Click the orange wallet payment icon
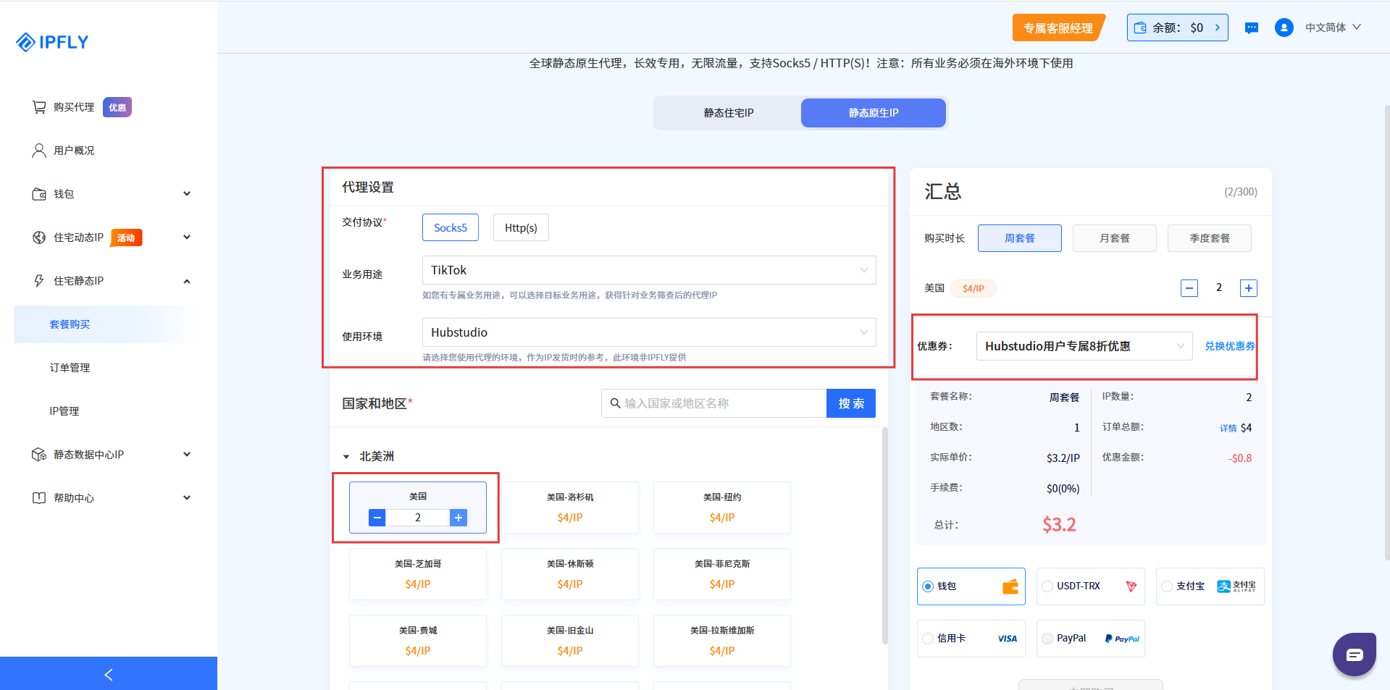Viewport: 1390px width, 690px height. [x=1010, y=586]
